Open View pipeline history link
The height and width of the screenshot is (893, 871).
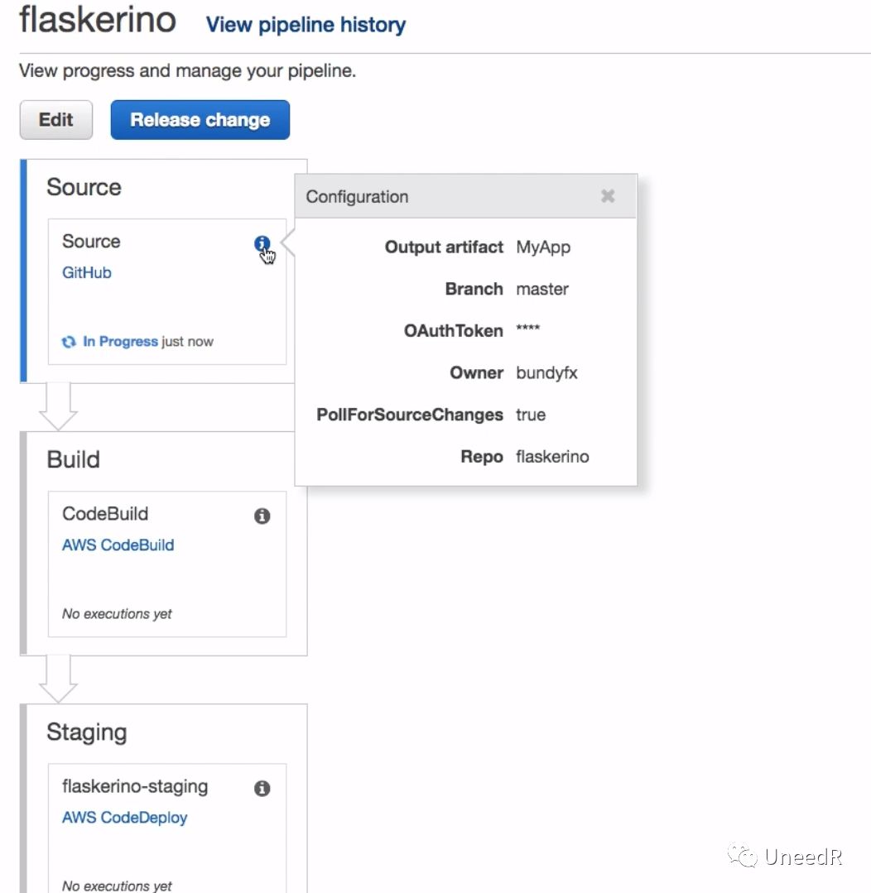tap(306, 25)
